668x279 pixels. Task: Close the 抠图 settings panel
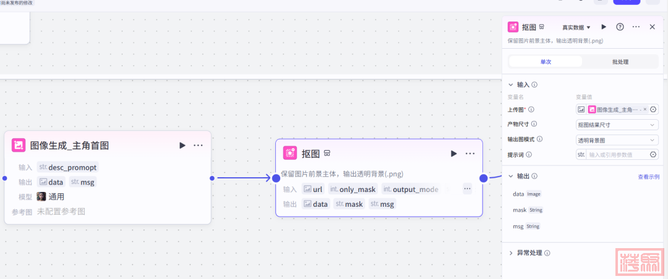pyautogui.click(x=652, y=27)
